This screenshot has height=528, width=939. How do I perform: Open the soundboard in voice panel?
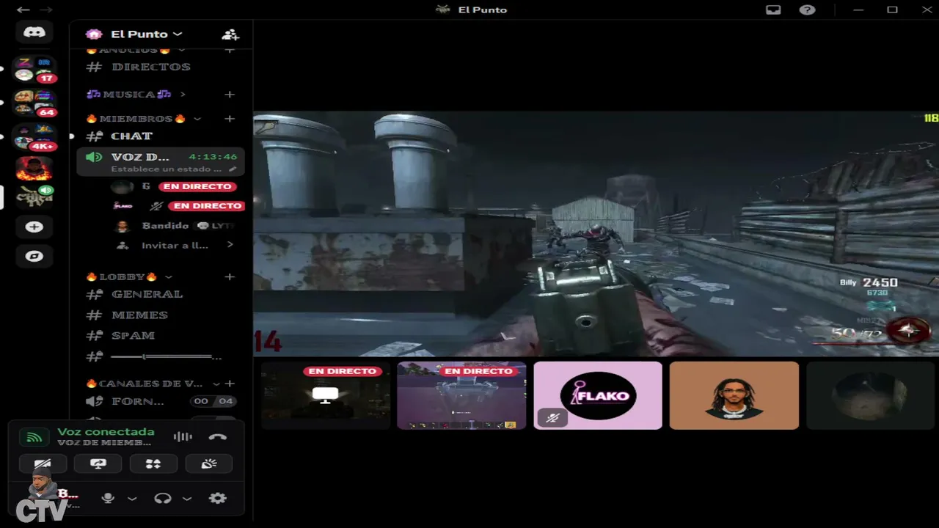(x=208, y=463)
